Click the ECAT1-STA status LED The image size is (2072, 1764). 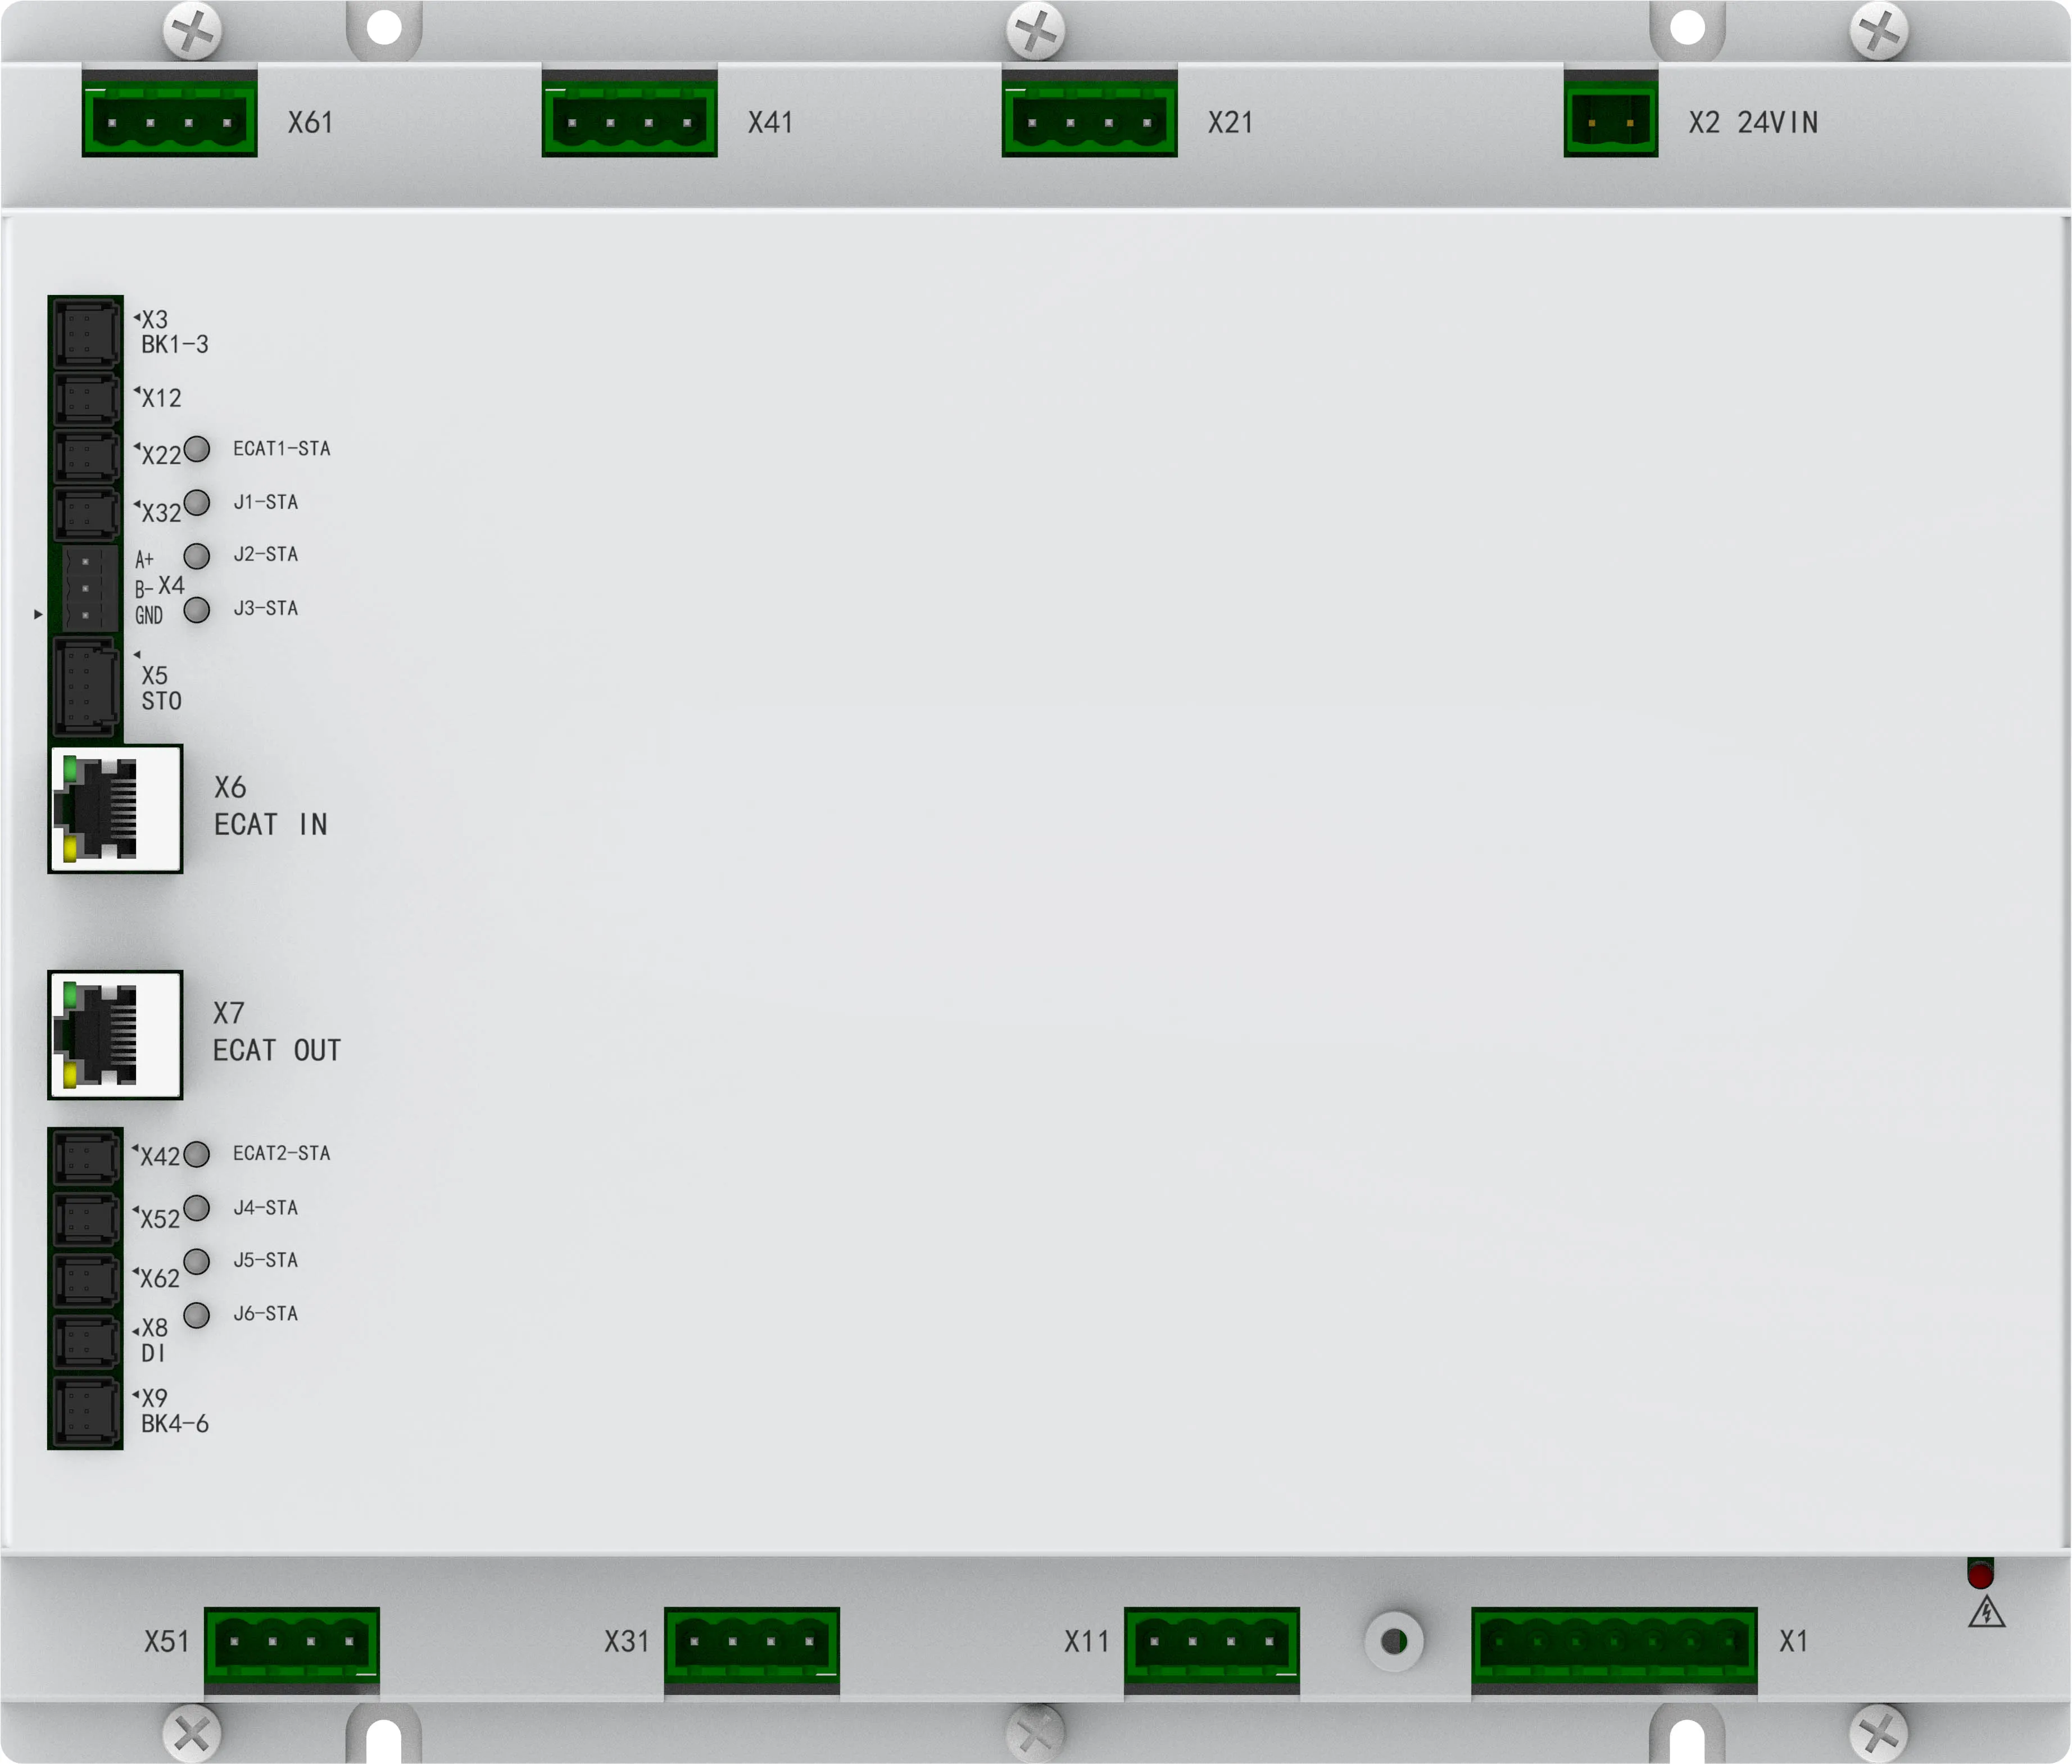(x=197, y=448)
